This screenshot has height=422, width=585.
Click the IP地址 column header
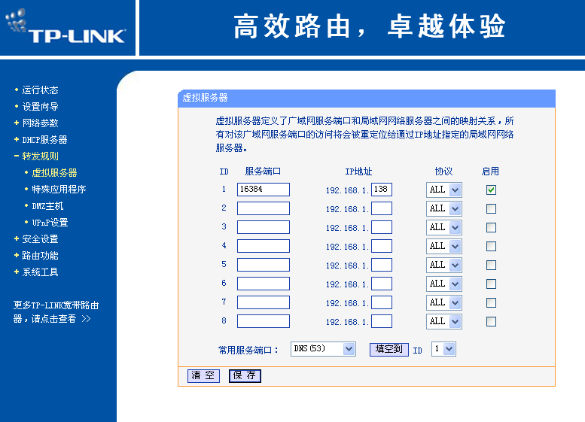click(358, 172)
